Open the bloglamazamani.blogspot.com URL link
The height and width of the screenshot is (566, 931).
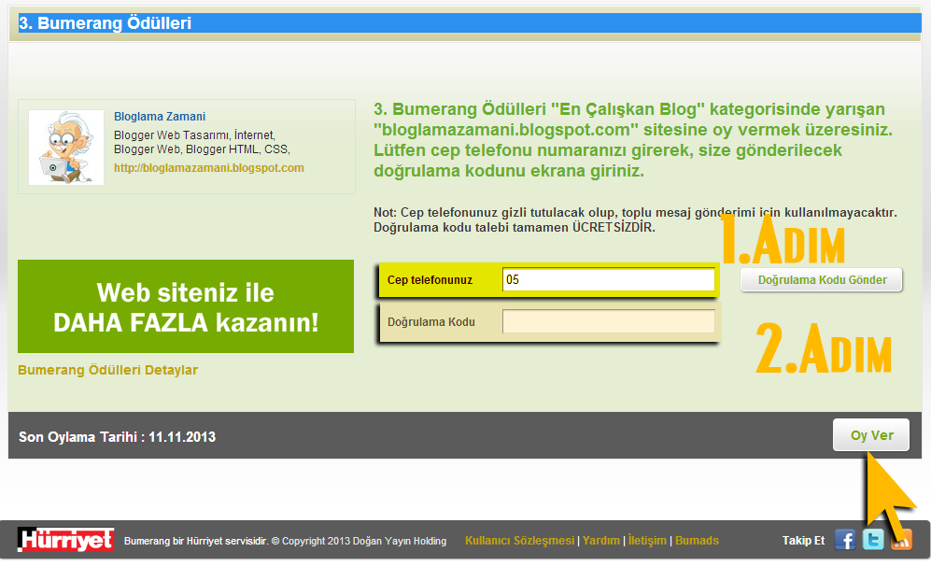click(209, 168)
